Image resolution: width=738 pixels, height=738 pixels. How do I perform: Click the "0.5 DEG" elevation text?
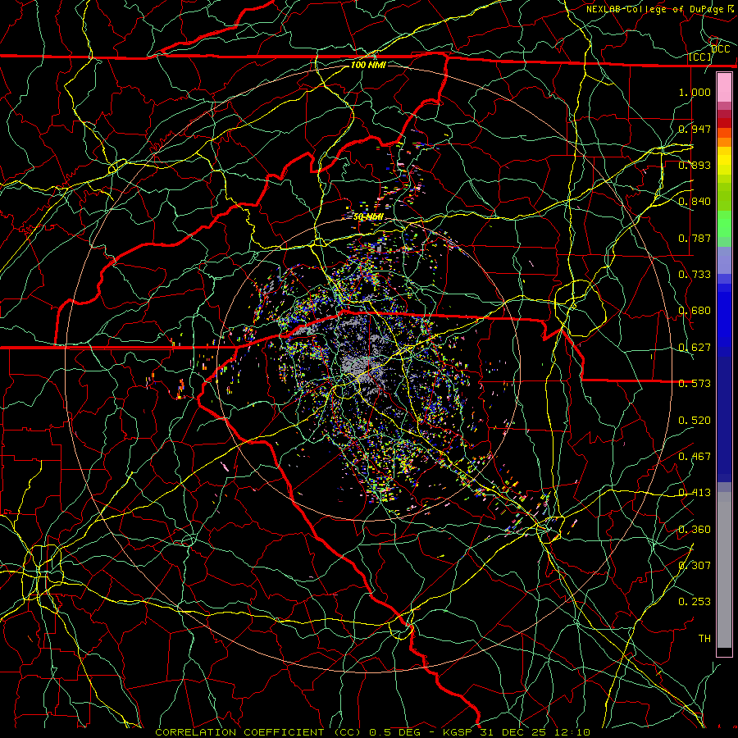(394, 732)
